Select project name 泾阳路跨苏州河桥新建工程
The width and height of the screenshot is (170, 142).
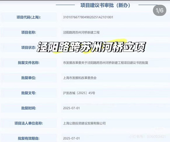point(81,32)
